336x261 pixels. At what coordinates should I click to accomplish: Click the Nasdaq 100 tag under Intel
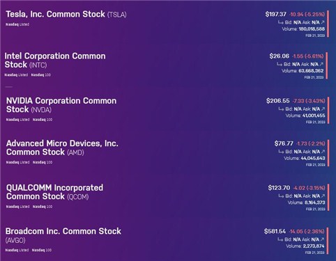click(x=41, y=75)
